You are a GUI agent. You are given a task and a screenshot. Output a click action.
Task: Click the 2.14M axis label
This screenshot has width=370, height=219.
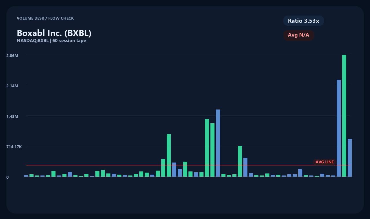(12, 86)
